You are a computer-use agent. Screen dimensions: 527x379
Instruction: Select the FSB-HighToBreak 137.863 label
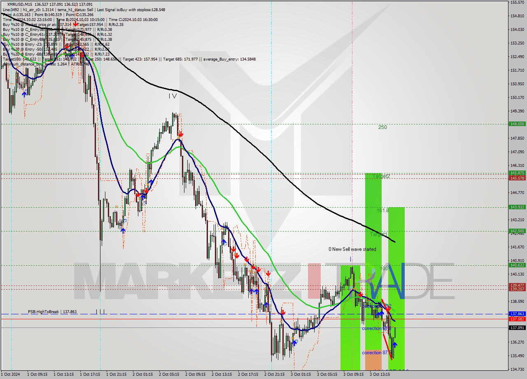coord(52,312)
